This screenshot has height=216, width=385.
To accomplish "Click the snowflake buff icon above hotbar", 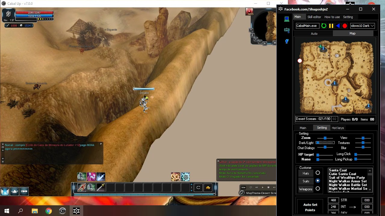I will coord(185,177).
